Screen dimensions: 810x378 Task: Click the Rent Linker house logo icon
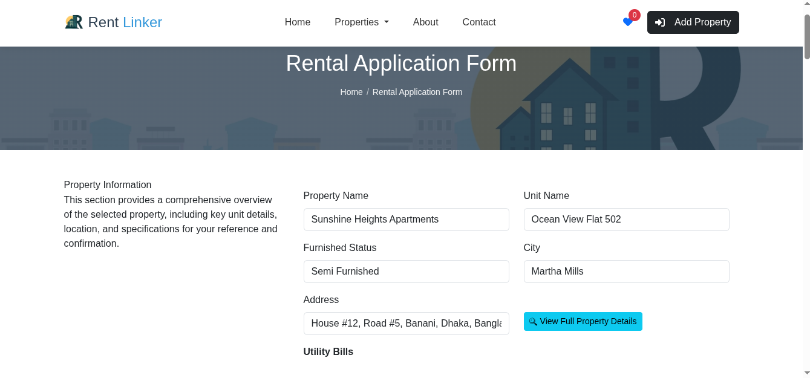74,21
